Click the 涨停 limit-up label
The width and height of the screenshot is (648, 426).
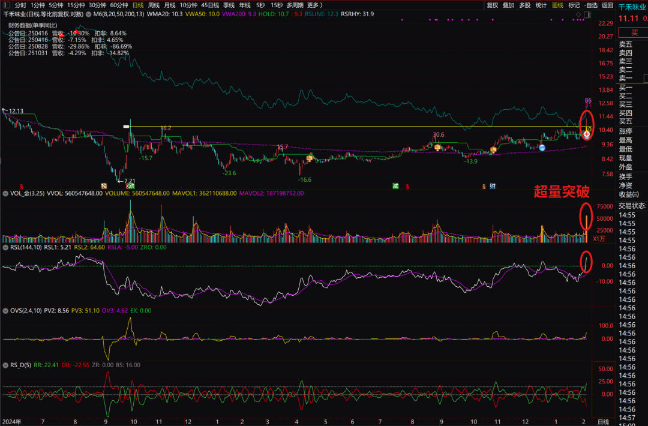tap(625, 131)
